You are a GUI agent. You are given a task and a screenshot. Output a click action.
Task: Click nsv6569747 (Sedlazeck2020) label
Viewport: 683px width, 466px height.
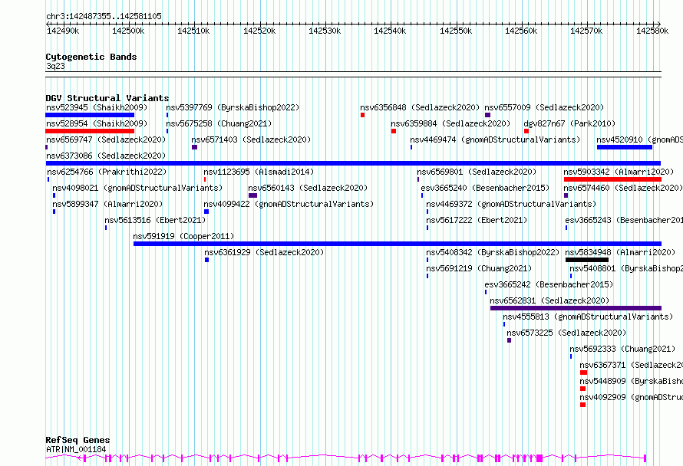pyautogui.click(x=106, y=139)
